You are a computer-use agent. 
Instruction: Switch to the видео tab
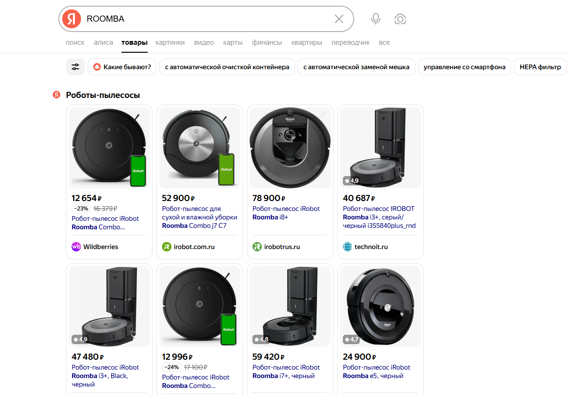pos(204,42)
